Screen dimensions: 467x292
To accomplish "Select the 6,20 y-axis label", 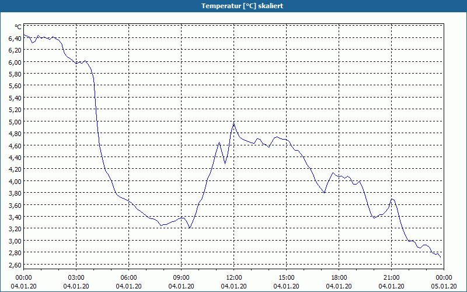I will coord(15,50).
